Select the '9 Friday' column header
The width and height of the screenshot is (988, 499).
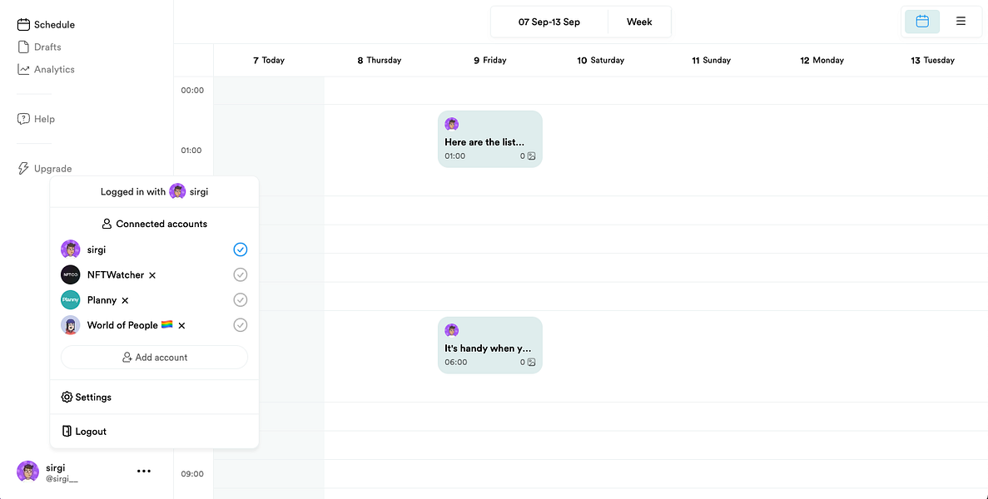click(490, 61)
